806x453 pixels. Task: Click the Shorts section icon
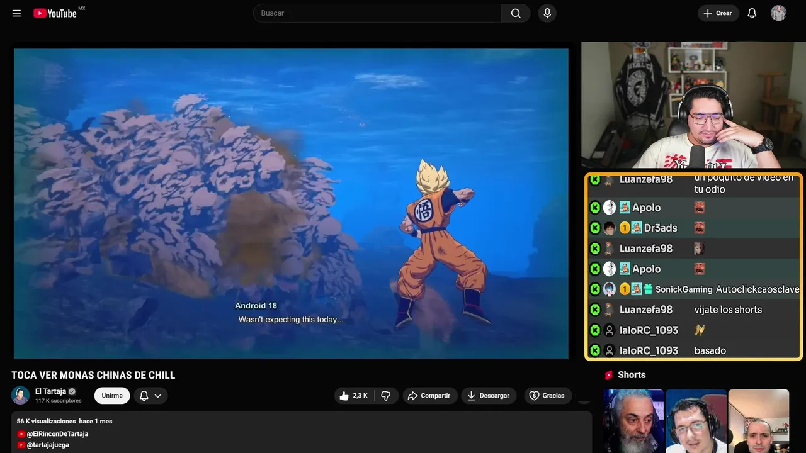609,375
